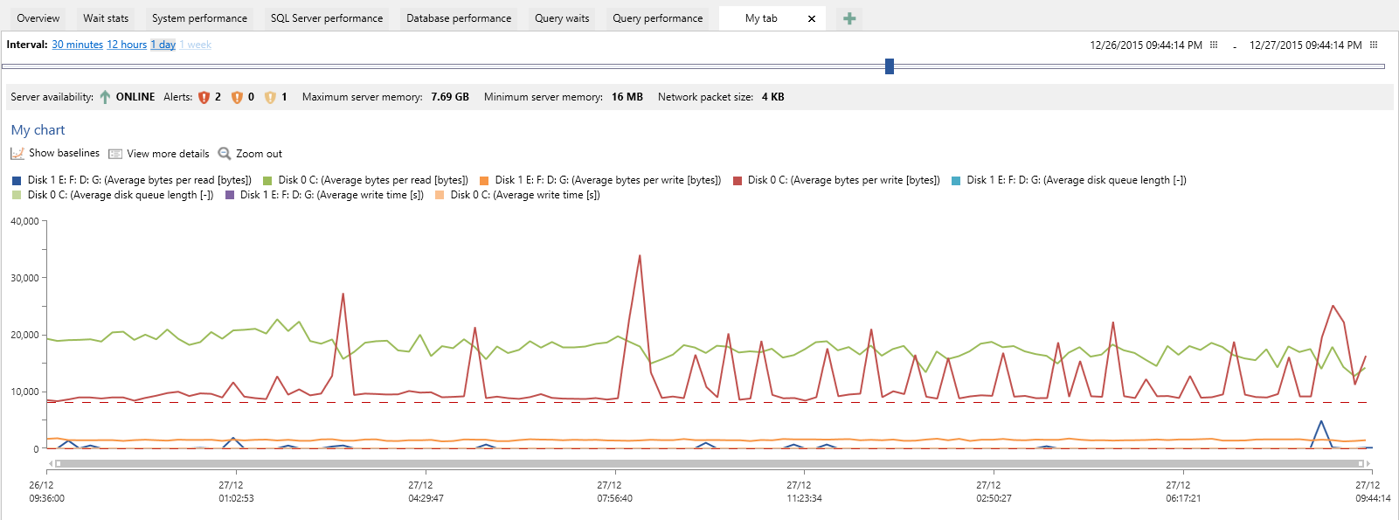Select the 1 week interval link

click(x=196, y=45)
